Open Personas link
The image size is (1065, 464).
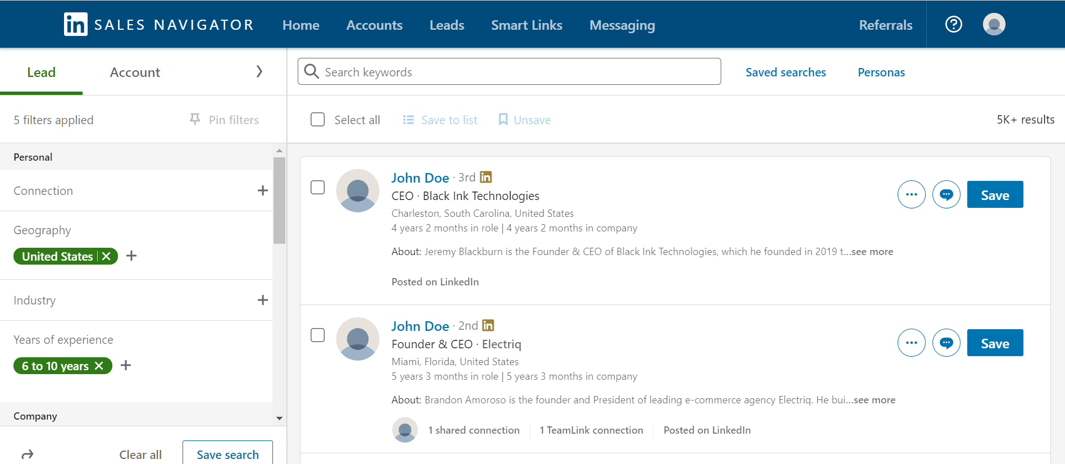tap(881, 72)
